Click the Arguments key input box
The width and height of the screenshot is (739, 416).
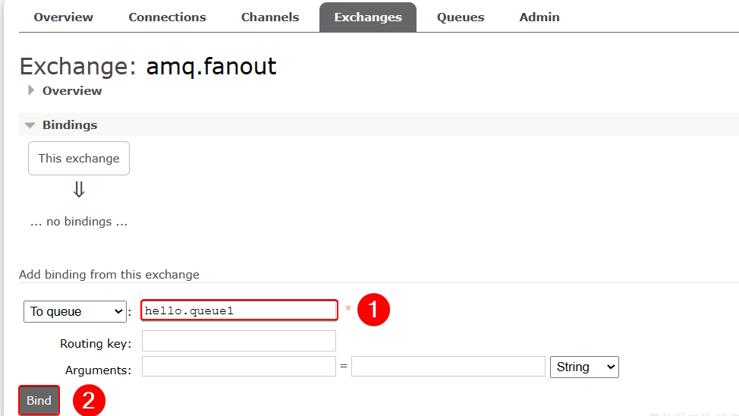[x=239, y=367]
